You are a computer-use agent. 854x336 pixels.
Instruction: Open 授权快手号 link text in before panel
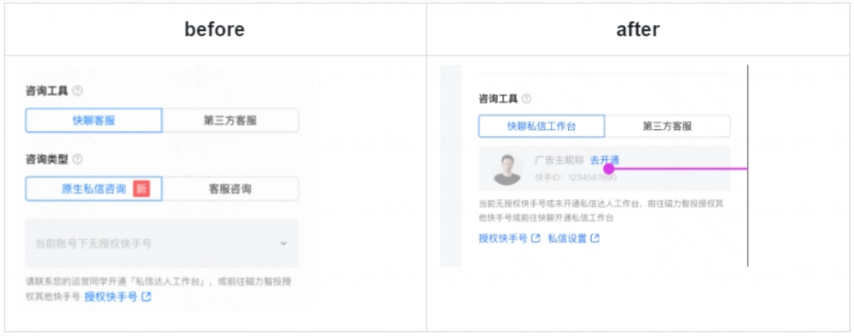pyautogui.click(x=111, y=297)
